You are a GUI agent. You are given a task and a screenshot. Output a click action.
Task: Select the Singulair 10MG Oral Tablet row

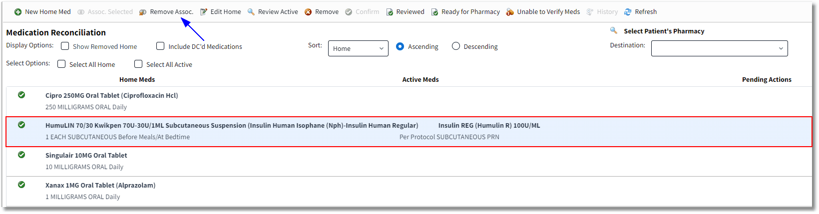pyautogui.click(x=409, y=161)
